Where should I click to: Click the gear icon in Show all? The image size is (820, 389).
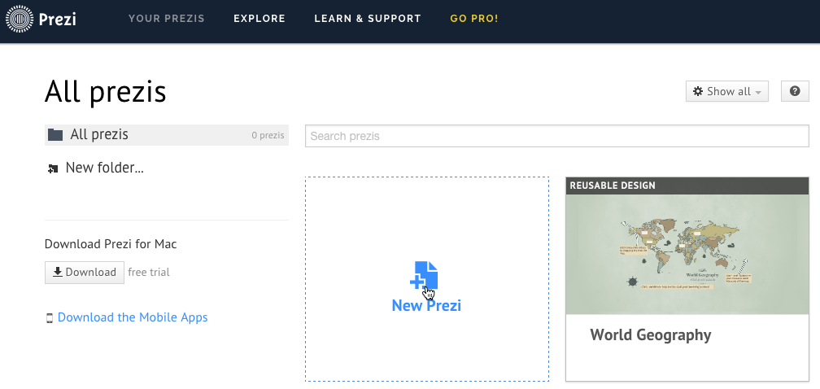698,92
